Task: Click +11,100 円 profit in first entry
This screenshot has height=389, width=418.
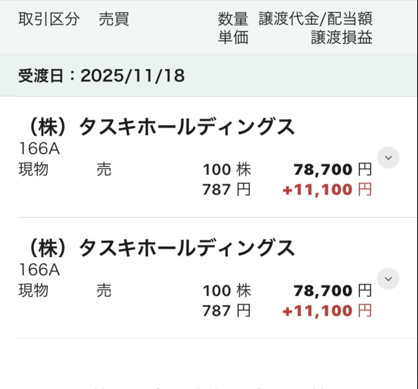Action: click(327, 190)
